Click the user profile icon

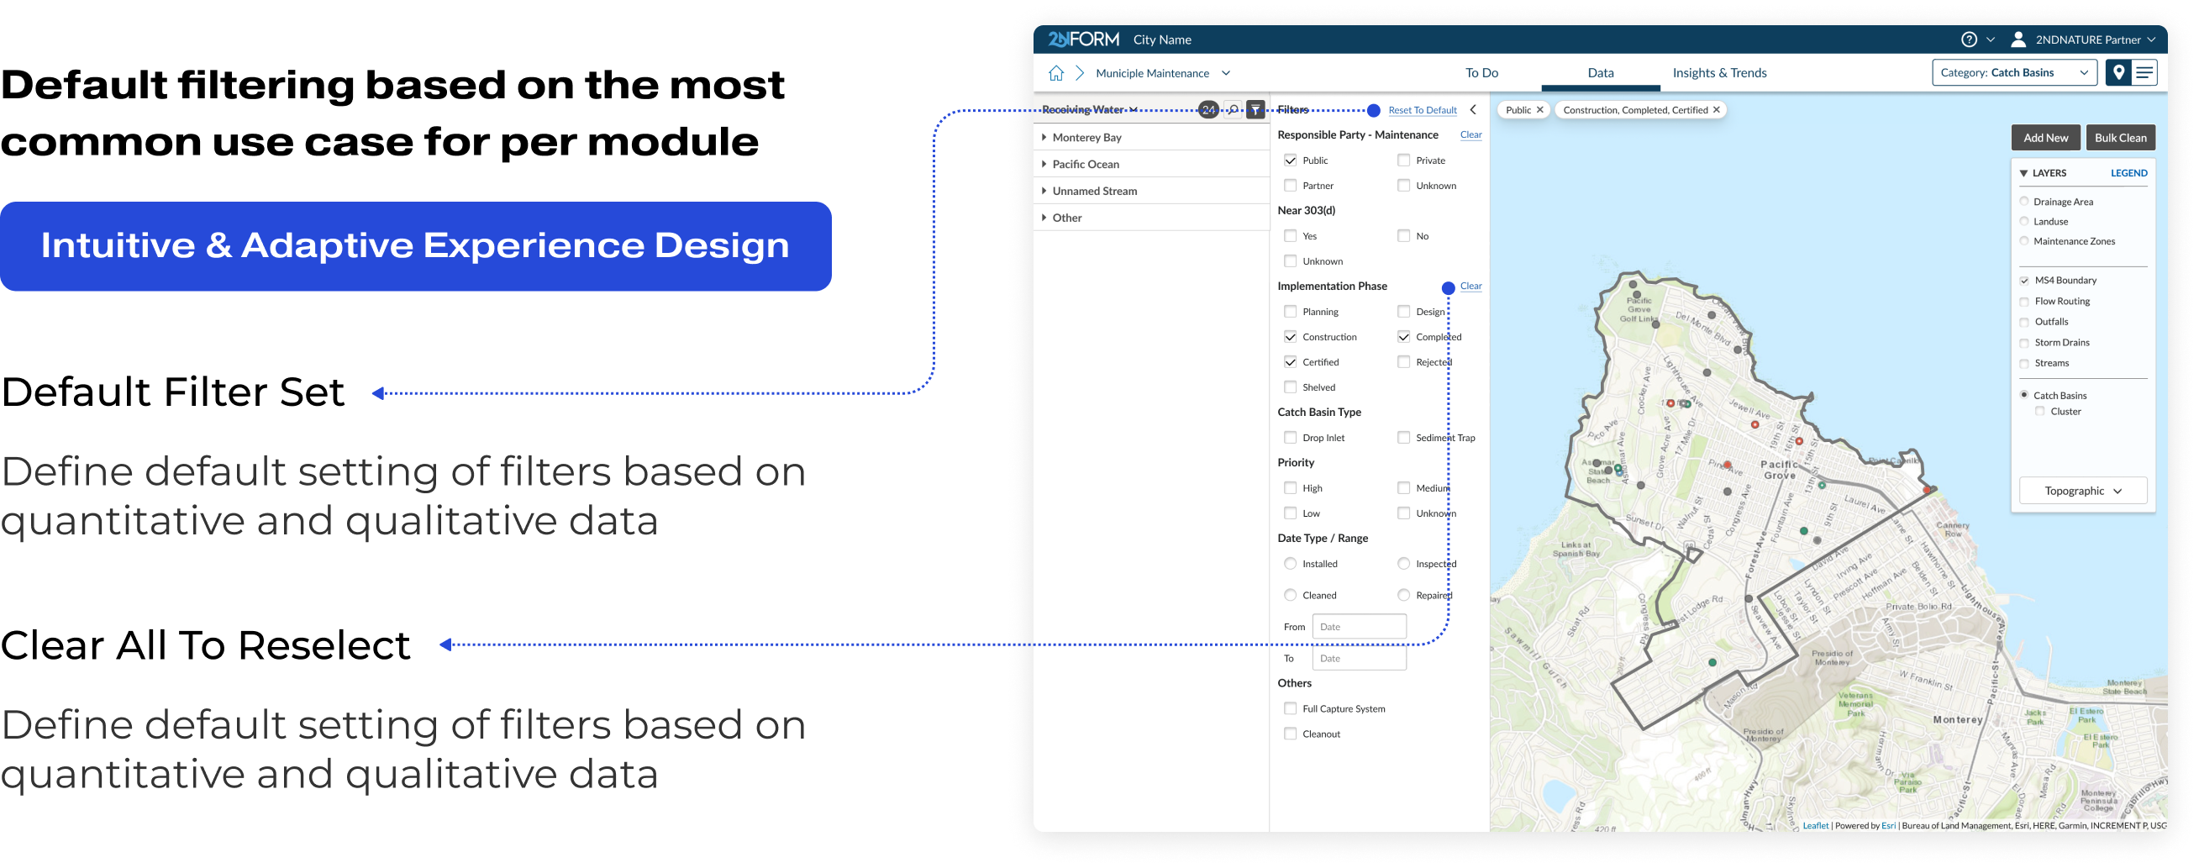(x=2018, y=39)
